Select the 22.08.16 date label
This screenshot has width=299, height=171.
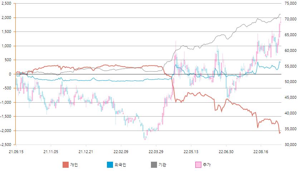tap(261, 151)
